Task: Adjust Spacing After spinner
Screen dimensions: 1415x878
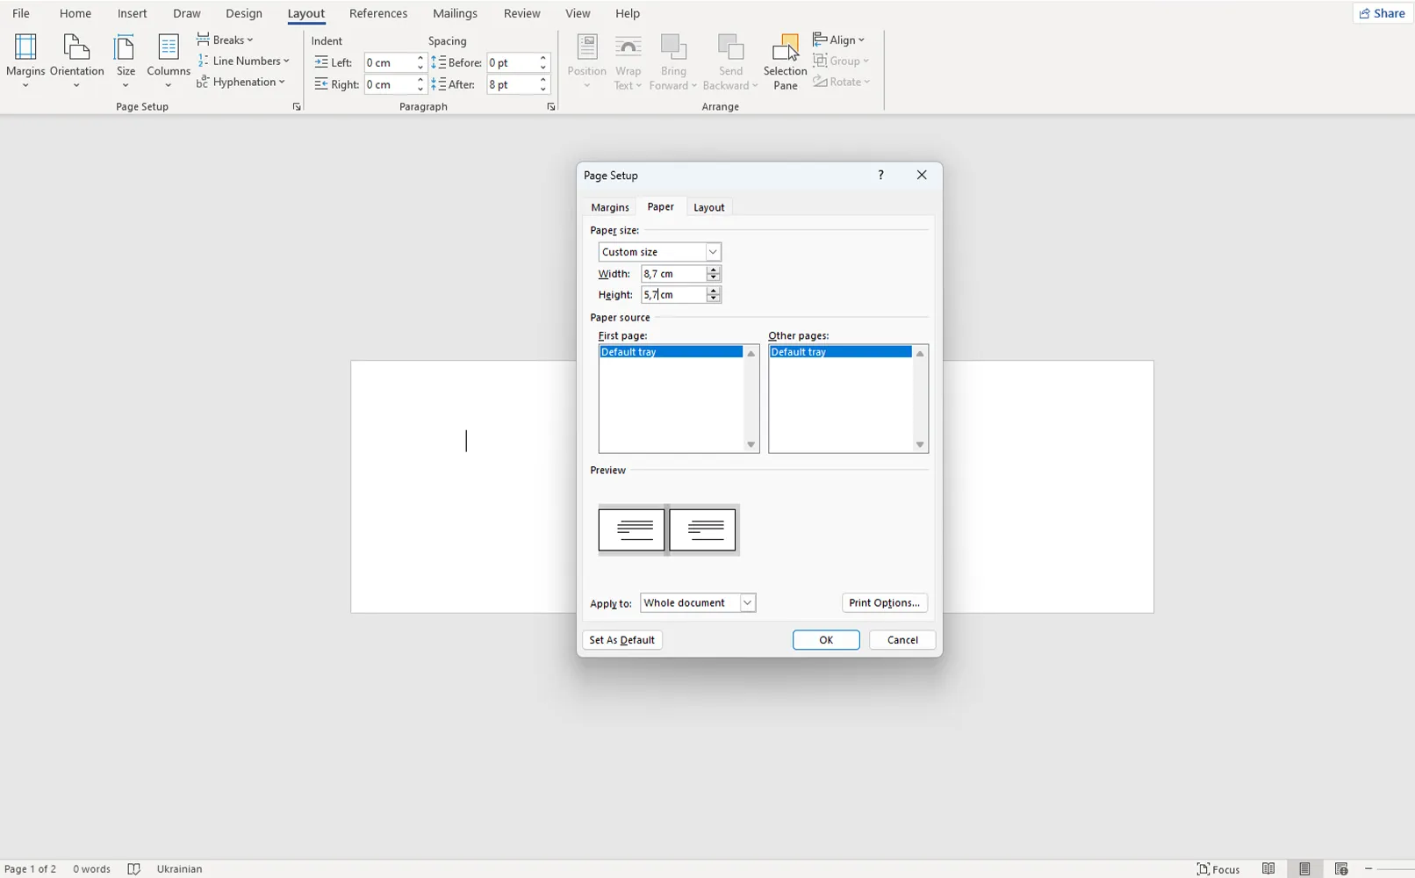Action: tap(543, 84)
